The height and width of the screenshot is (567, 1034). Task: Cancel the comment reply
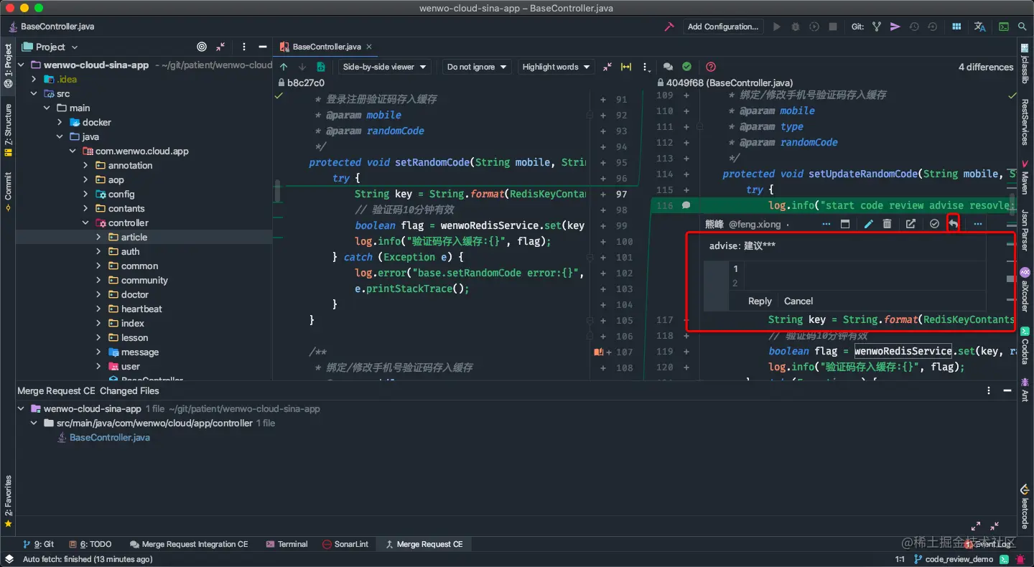[798, 301]
